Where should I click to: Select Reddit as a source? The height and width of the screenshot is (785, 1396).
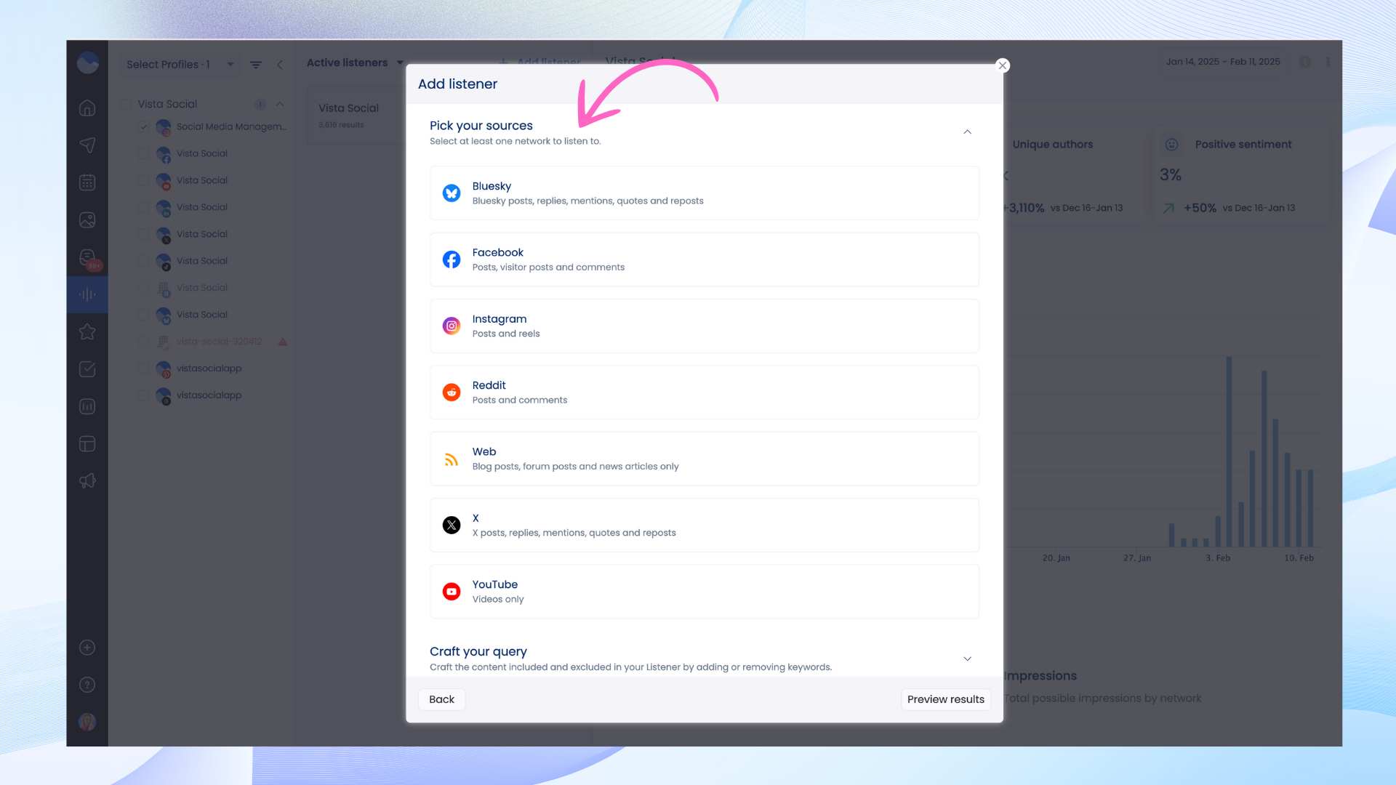pos(704,392)
